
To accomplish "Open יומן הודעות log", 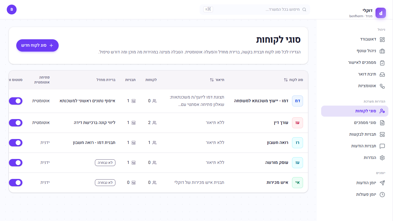I will tap(355, 183).
